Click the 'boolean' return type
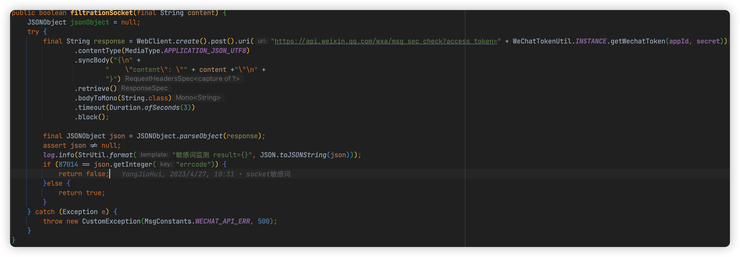The height and width of the screenshot is (257, 740). coord(52,13)
